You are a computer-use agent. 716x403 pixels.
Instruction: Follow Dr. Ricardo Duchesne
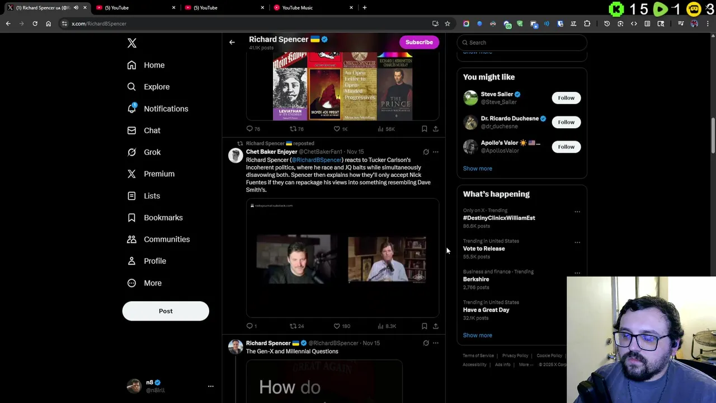pos(566,122)
